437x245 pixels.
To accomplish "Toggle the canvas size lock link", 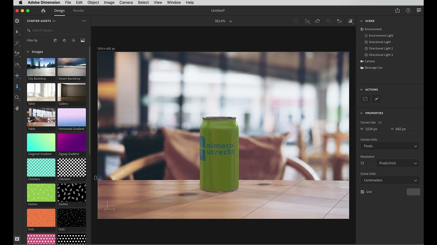I will [x=380, y=122].
